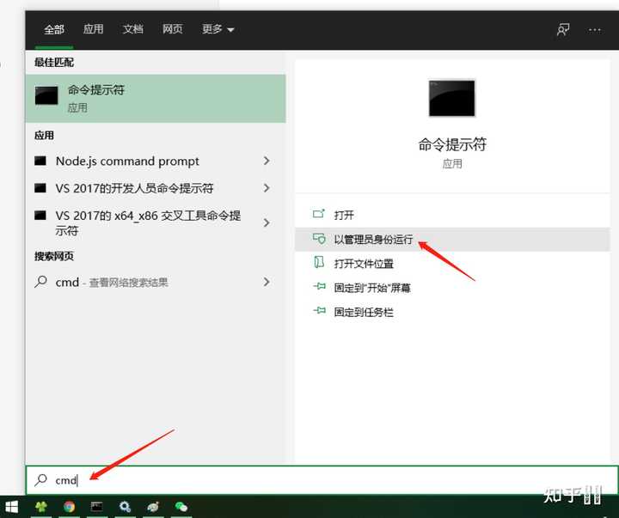Click the search box magnifier icon

[x=40, y=479]
